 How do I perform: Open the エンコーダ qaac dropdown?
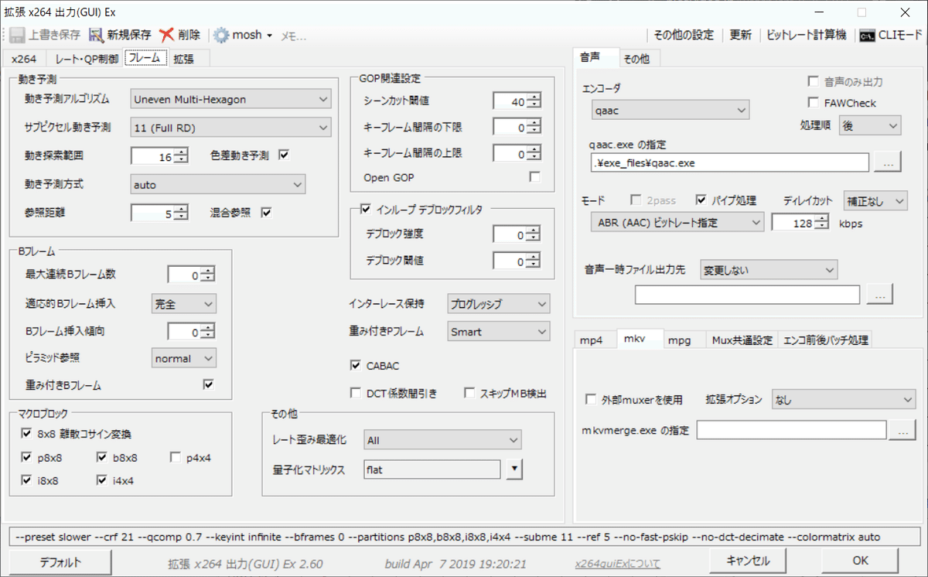[x=669, y=110]
